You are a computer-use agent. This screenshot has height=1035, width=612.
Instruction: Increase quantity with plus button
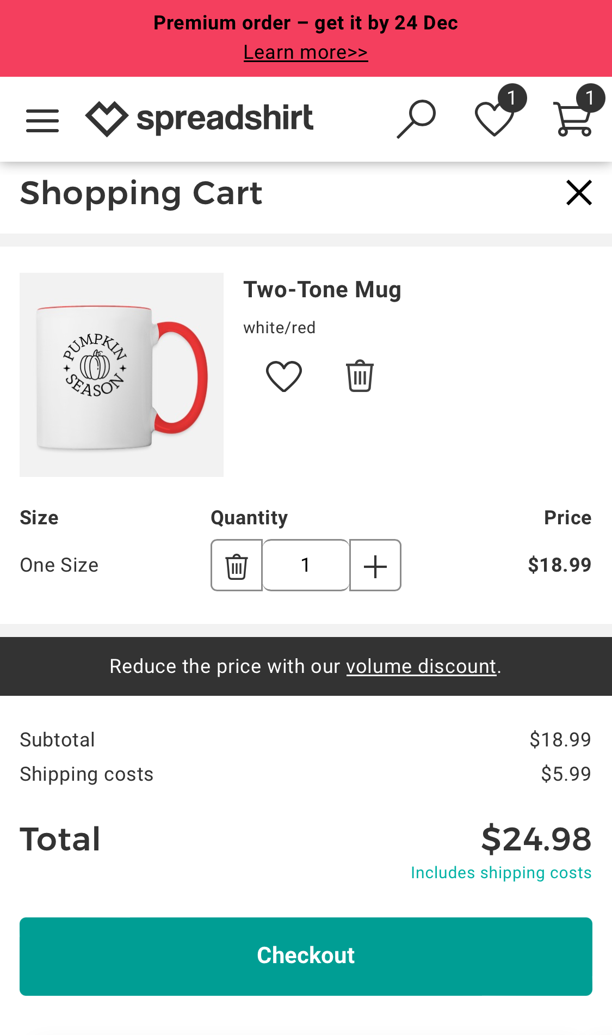(x=375, y=566)
